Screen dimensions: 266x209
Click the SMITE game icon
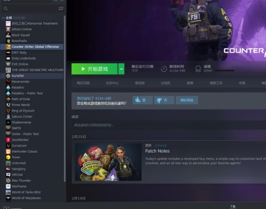pos(8,128)
